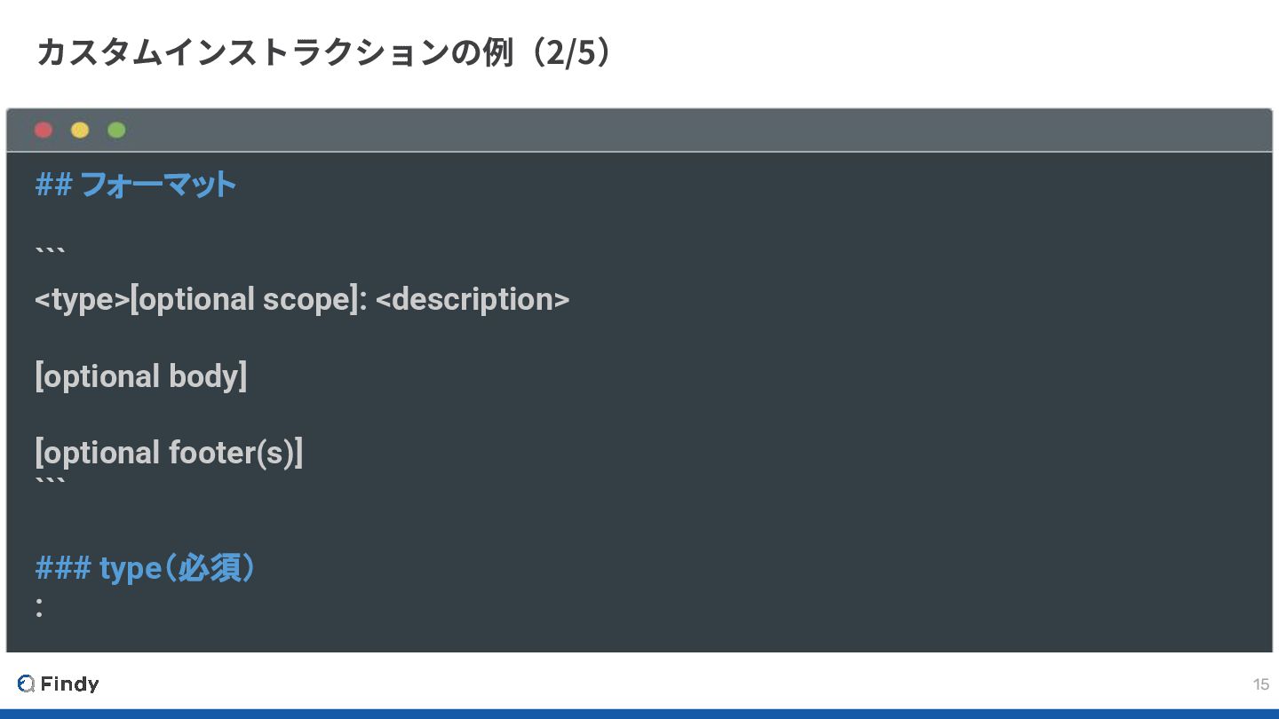The image size is (1279, 719).
Task: Click the '<description>' placeholder text
Action: [473, 299]
